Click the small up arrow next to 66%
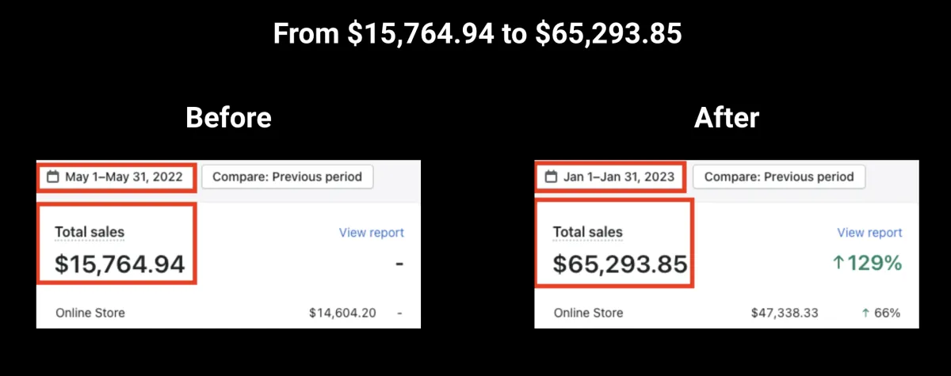 pyautogui.click(x=865, y=313)
